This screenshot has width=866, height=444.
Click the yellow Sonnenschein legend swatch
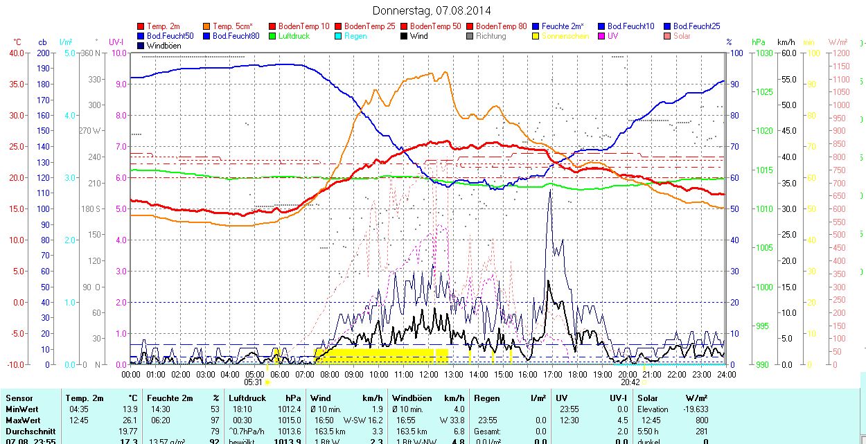[x=536, y=36]
